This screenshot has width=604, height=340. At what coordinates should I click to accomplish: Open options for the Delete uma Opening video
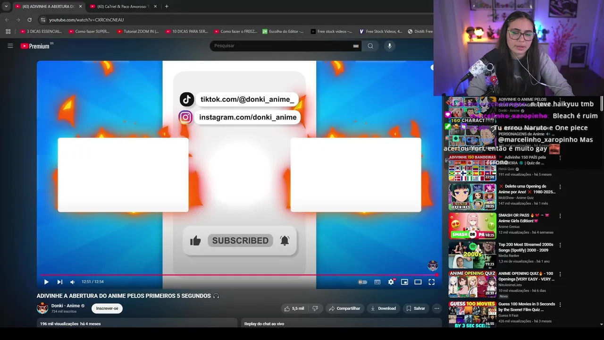pyautogui.click(x=560, y=187)
